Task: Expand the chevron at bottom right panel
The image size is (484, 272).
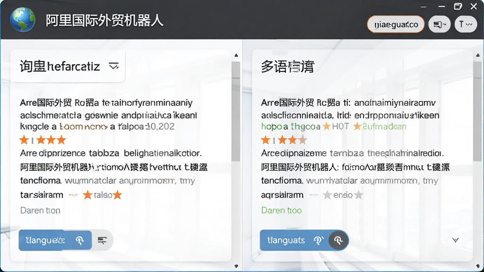Action: click(455, 240)
